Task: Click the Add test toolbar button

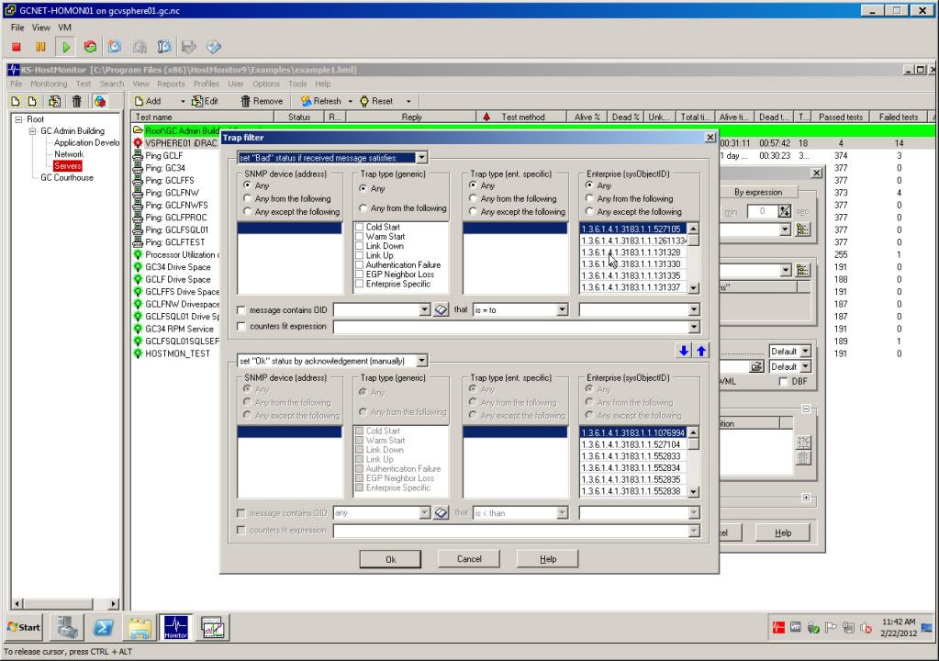Action: 148,101
